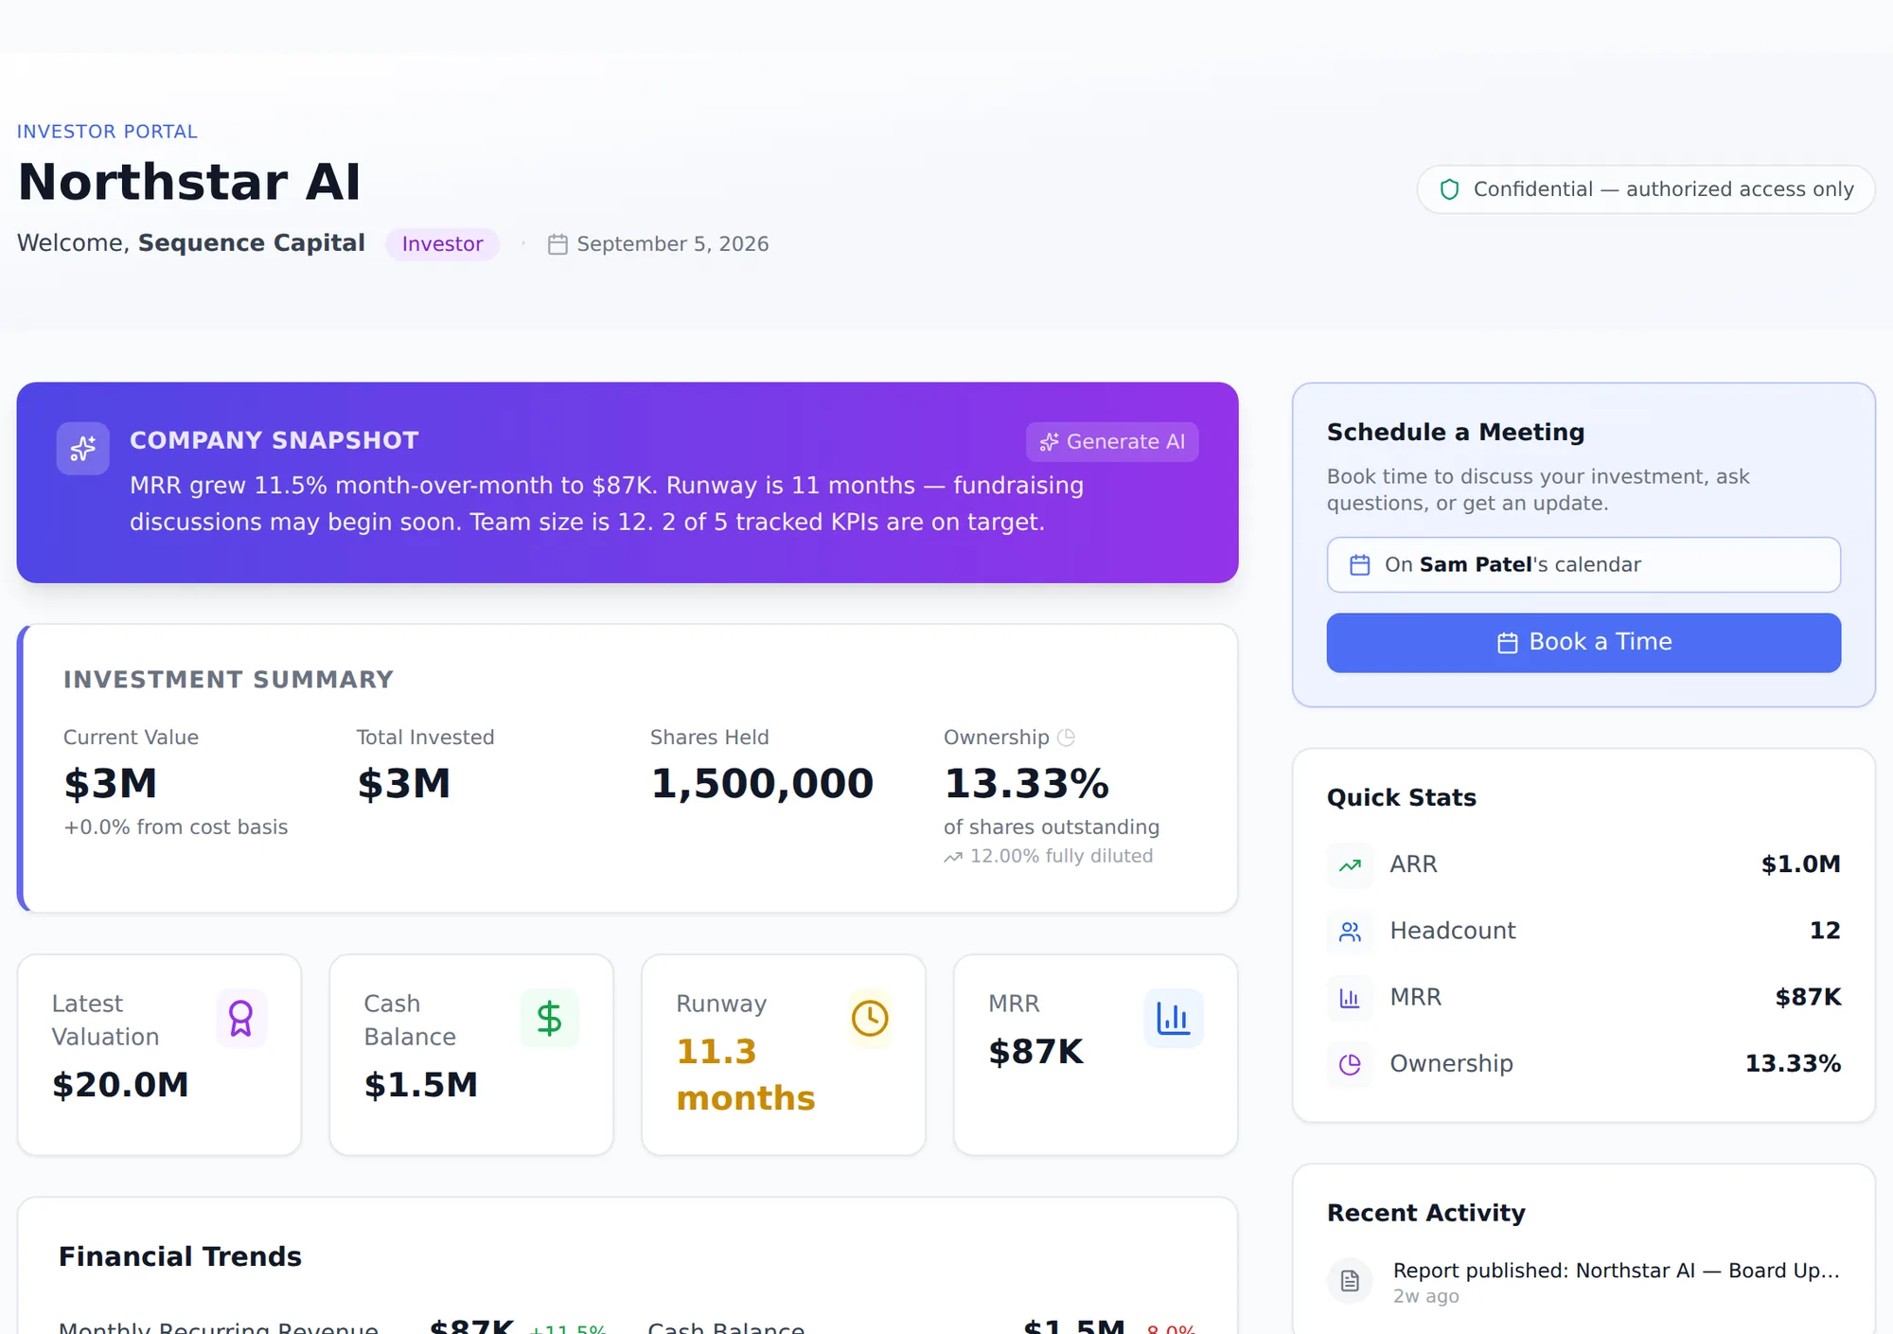Click the sparkle icon beside Company Snapshot
This screenshot has width=1893, height=1334.
83,448
